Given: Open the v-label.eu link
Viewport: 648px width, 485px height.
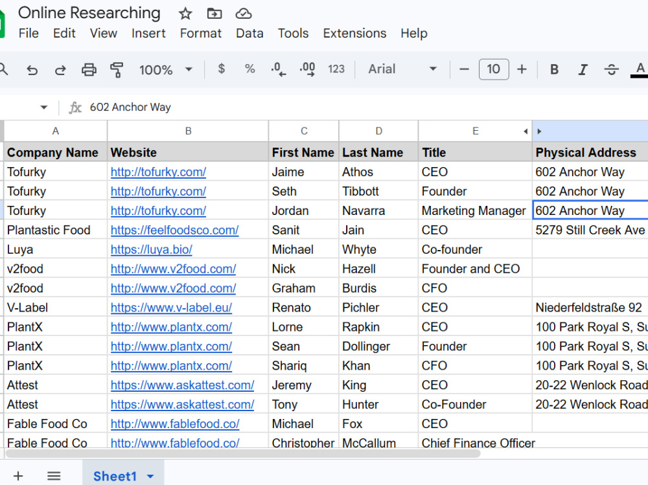Looking at the screenshot, I should tap(171, 308).
